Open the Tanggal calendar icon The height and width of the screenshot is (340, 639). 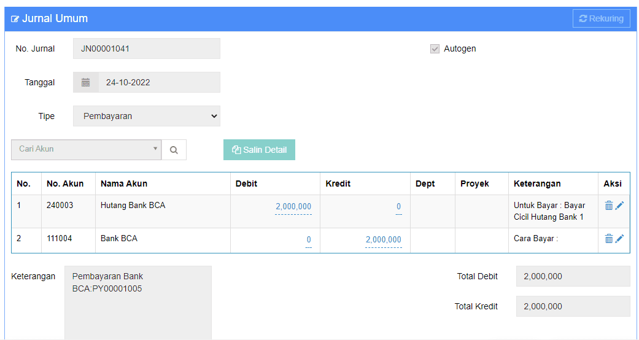pos(85,82)
